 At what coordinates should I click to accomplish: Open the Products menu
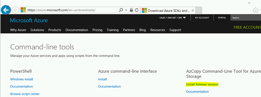pos(55,30)
